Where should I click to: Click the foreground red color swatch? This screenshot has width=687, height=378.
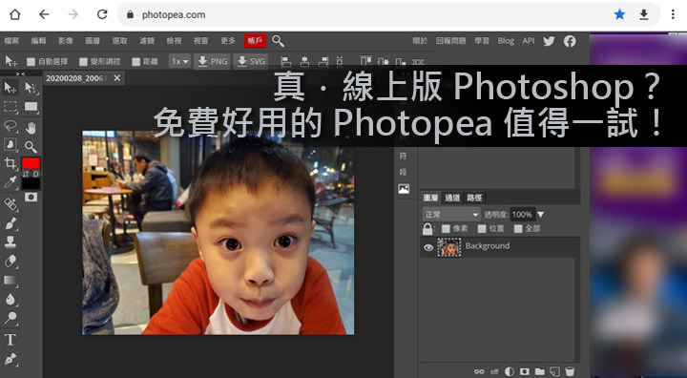pos(31,163)
